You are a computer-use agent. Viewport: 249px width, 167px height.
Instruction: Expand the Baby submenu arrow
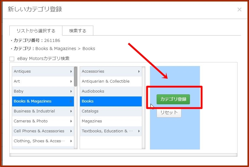click(71, 91)
